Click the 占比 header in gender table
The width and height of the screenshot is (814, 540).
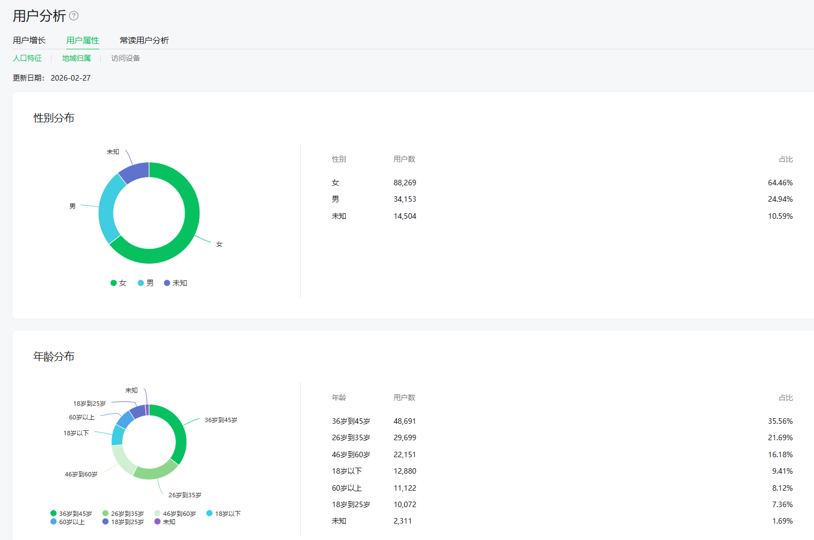pyautogui.click(x=785, y=159)
